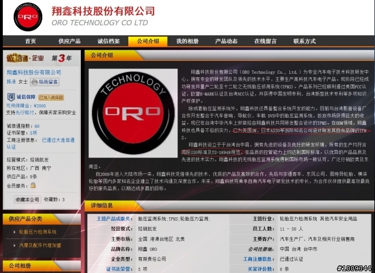Expand 轮胎压力检测系统 product category
375x273 pixels.
click(37, 231)
